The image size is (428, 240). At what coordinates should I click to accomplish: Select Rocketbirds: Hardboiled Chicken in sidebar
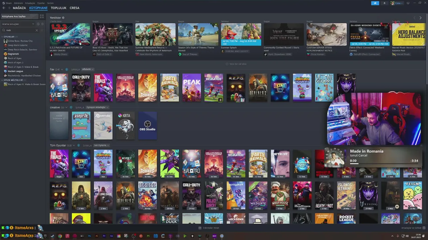coord(24,75)
